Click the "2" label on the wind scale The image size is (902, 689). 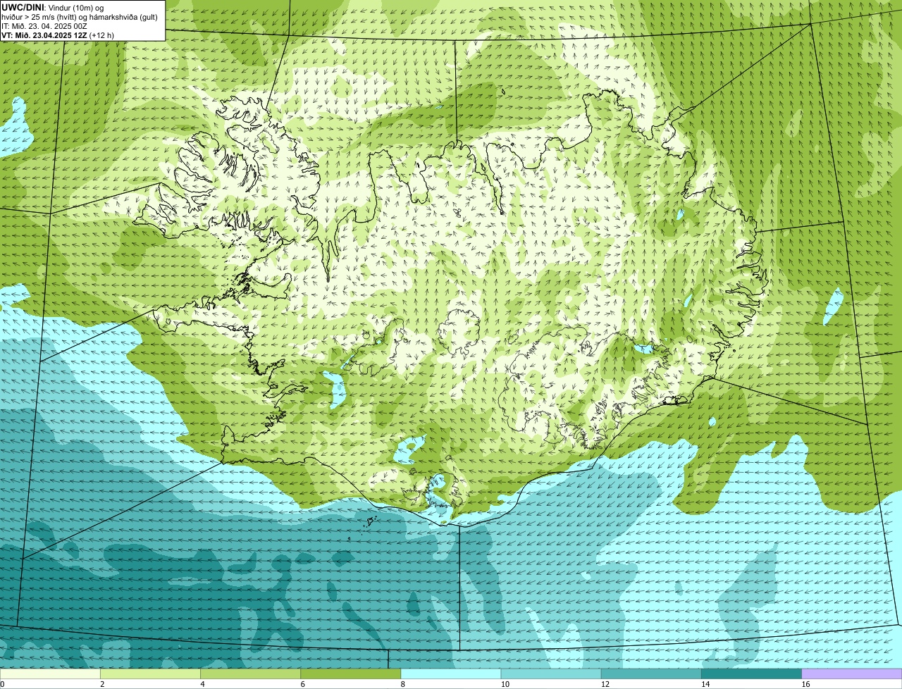tap(102, 684)
